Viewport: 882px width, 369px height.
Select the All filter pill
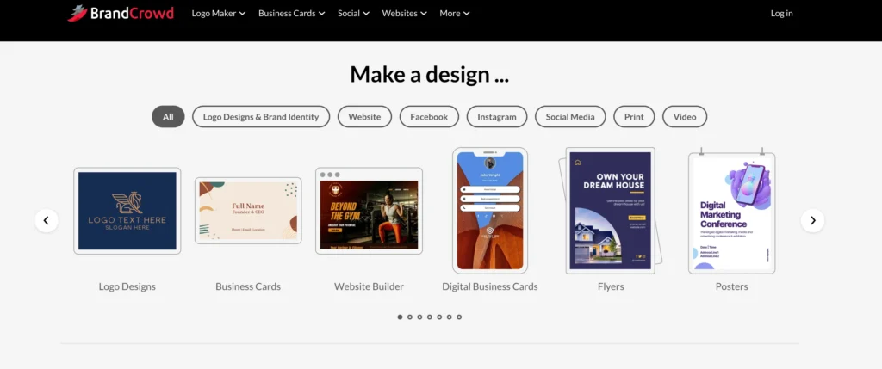click(x=168, y=117)
